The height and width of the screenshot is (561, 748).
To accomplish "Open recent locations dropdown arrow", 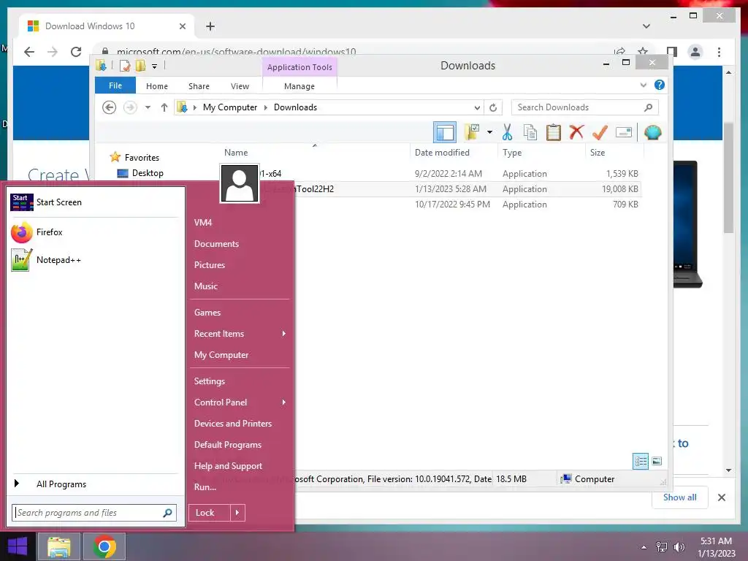I will click(x=148, y=107).
